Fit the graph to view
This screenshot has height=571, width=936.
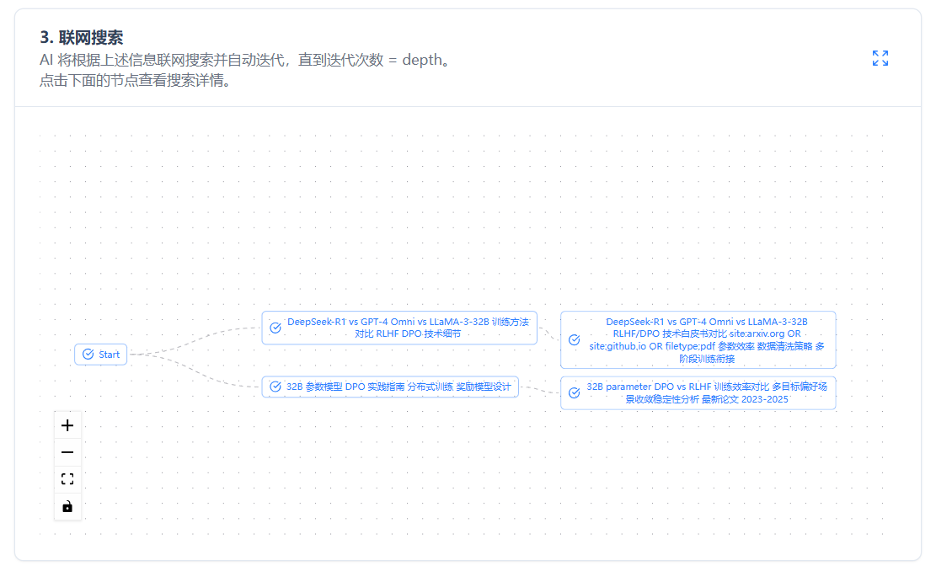click(x=67, y=479)
